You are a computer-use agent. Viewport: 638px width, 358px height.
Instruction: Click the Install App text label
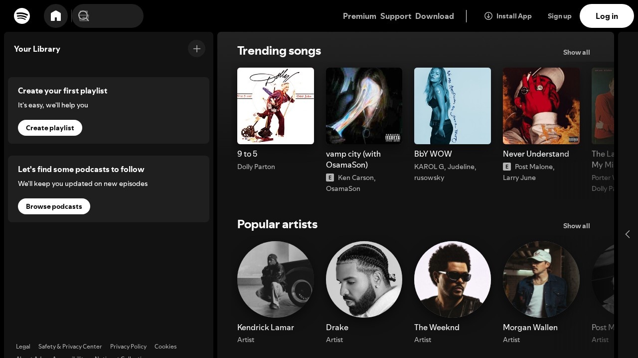click(x=514, y=16)
